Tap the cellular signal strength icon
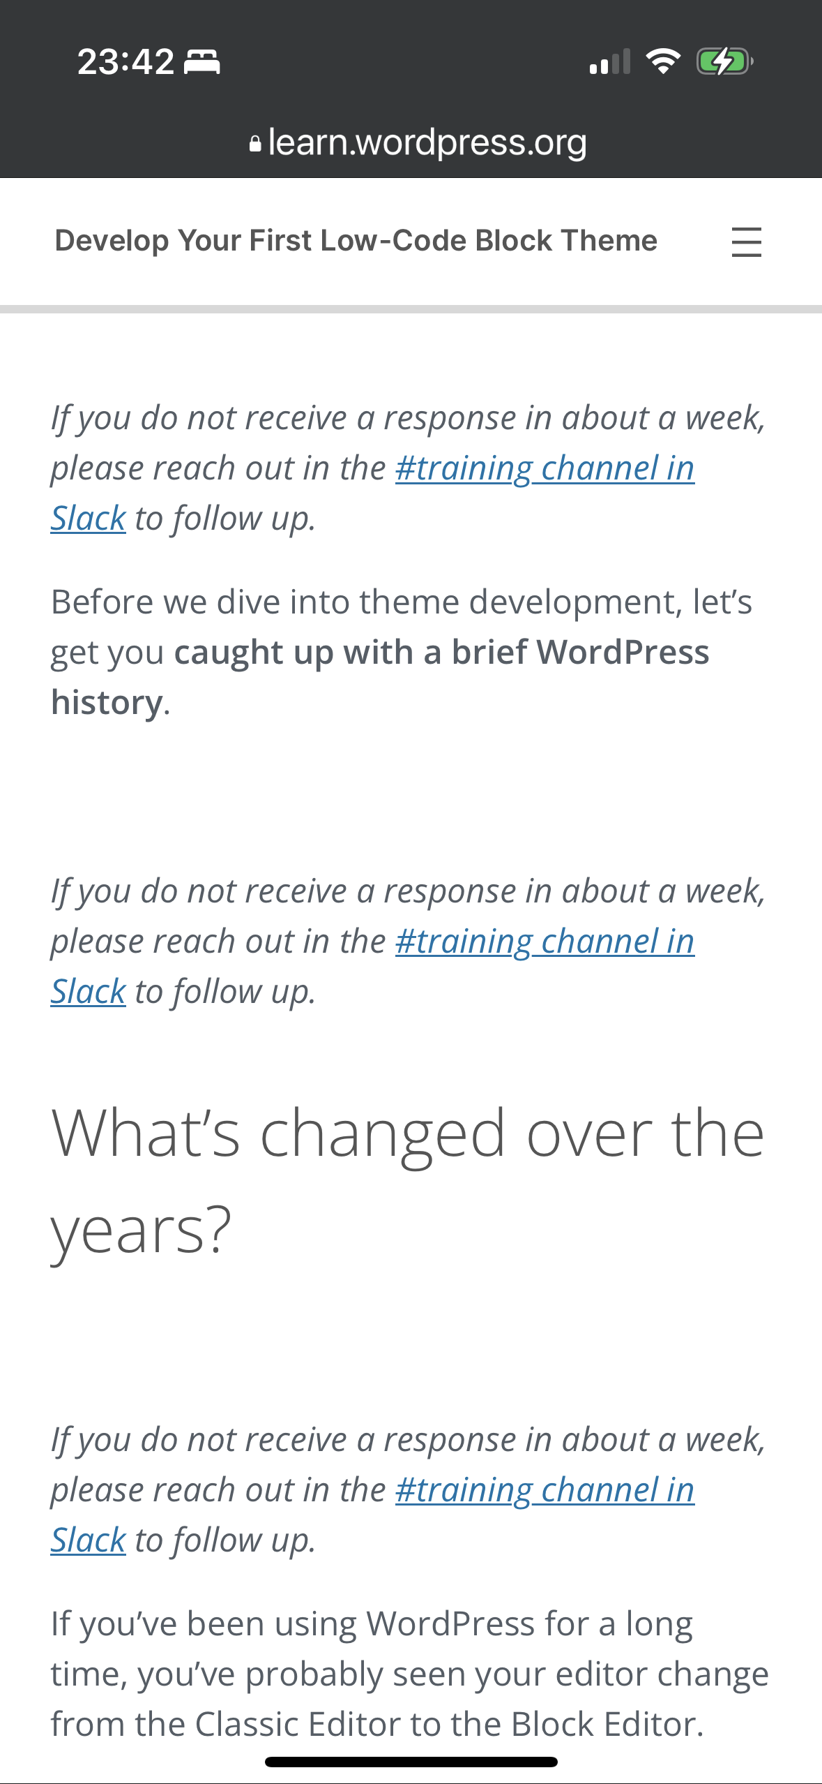The width and height of the screenshot is (822, 1784). tap(608, 63)
